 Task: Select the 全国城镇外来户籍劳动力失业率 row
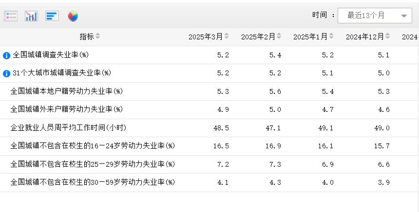(66, 109)
